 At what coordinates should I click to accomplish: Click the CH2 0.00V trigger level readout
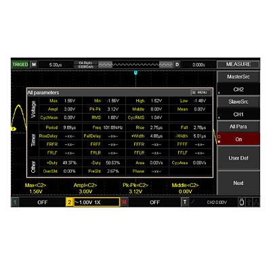pos(217,203)
